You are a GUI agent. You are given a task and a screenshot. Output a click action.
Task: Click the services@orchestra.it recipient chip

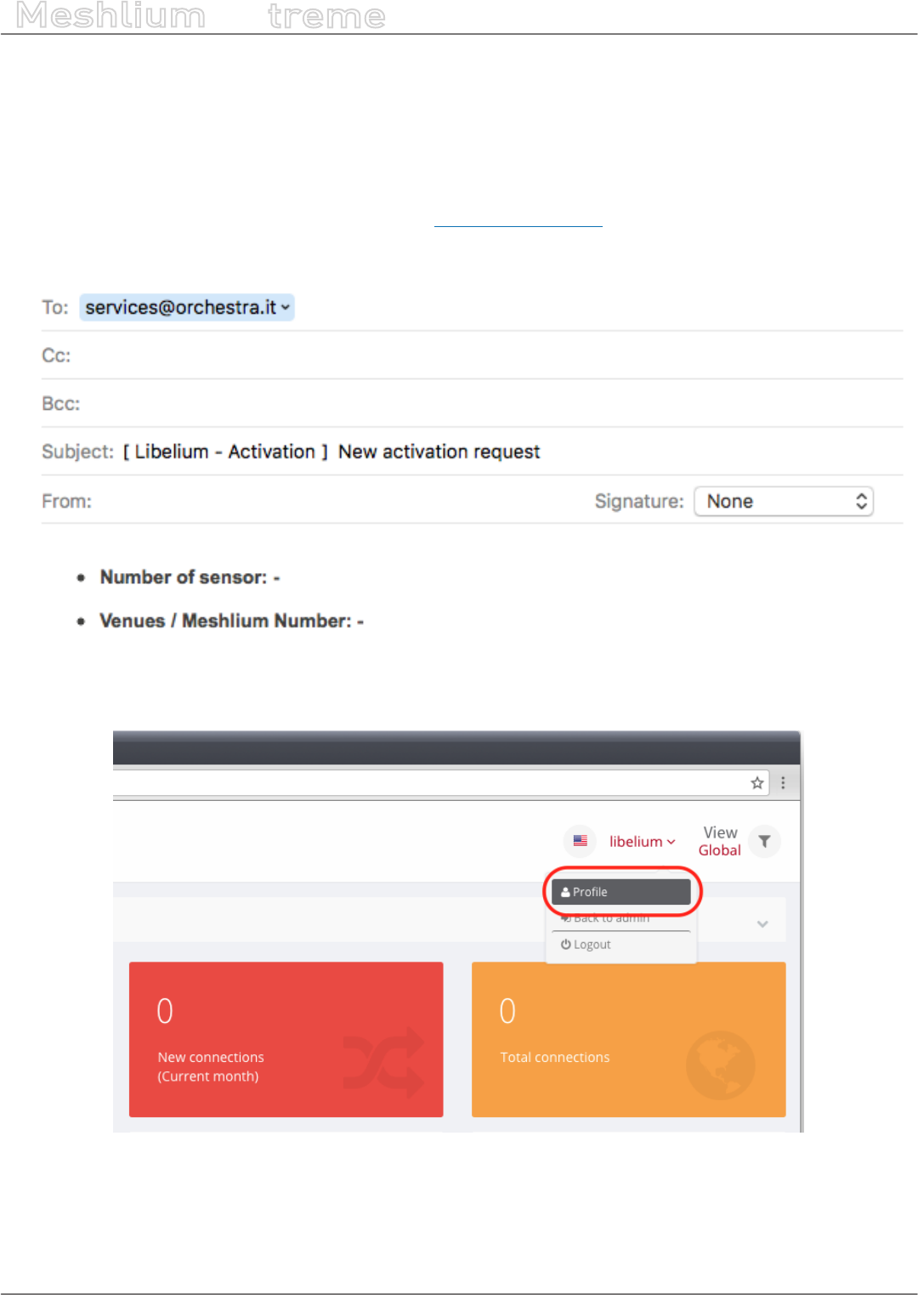(x=187, y=307)
